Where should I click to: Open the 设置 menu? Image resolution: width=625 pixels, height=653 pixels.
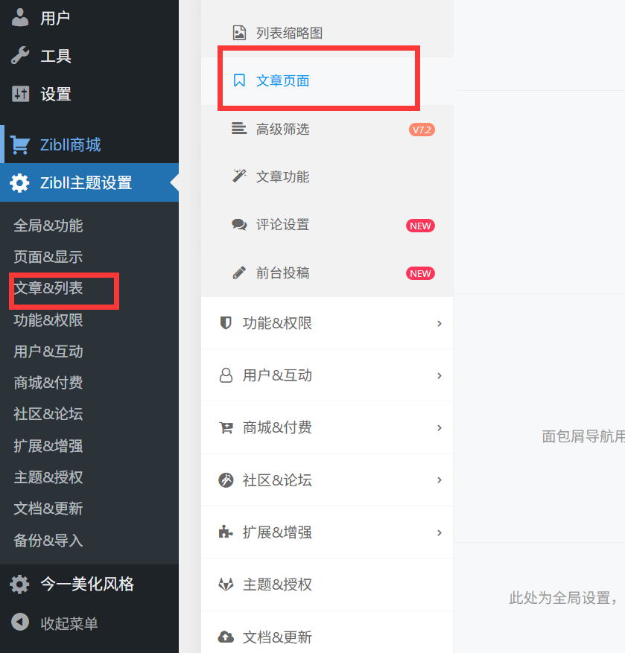89,94
